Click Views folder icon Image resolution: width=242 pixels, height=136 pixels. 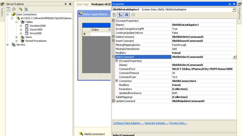point(22,37)
